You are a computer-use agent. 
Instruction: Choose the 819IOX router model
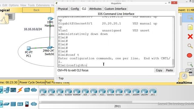tap(69, 92)
